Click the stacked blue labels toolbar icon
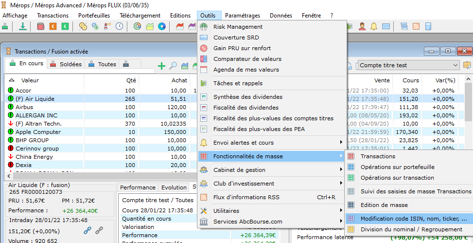Viewport: 473px width, 243px height. coord(404,26)
